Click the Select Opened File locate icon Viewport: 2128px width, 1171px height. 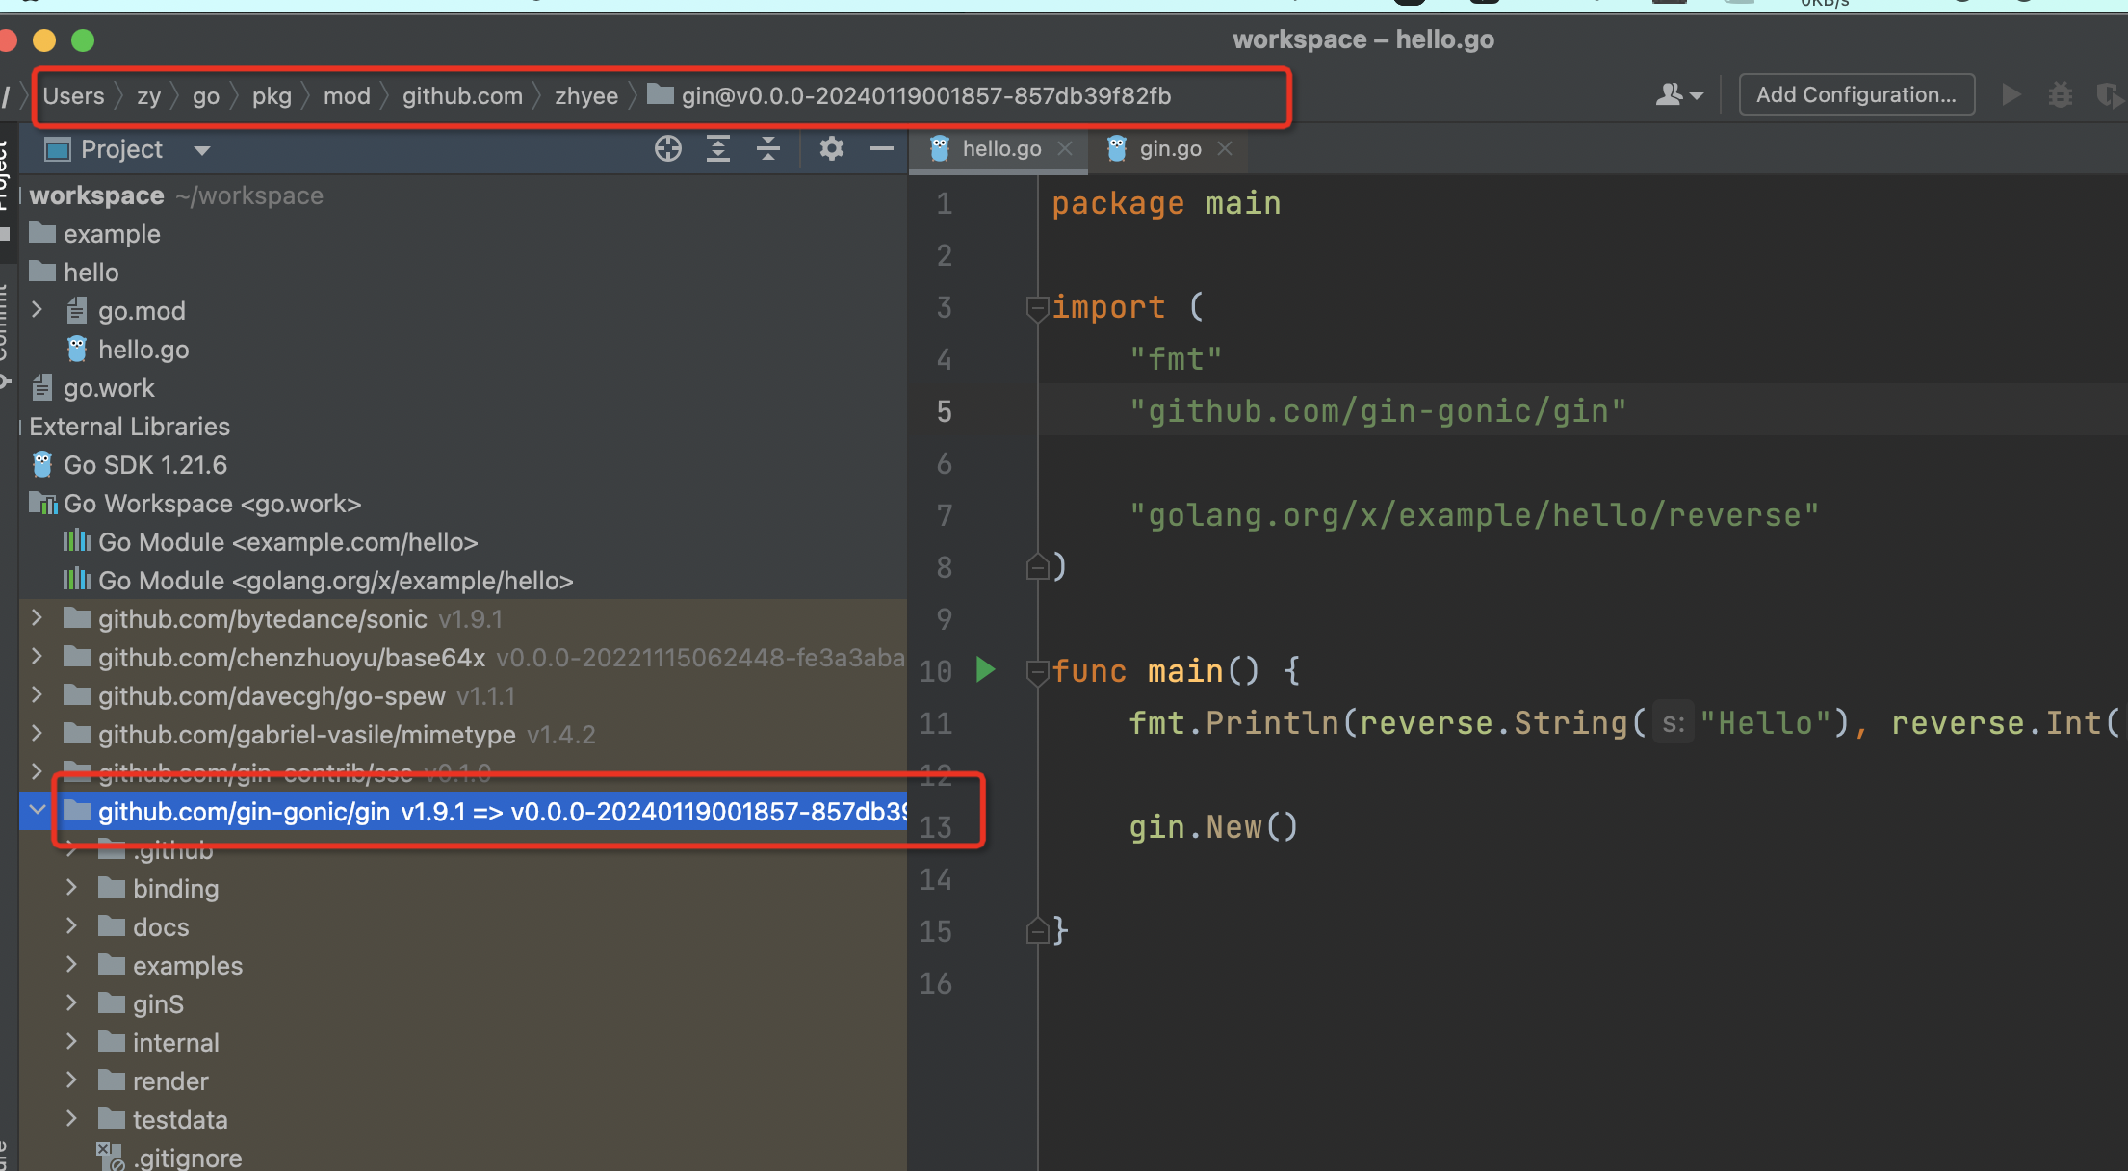click(x=667, y=148)
